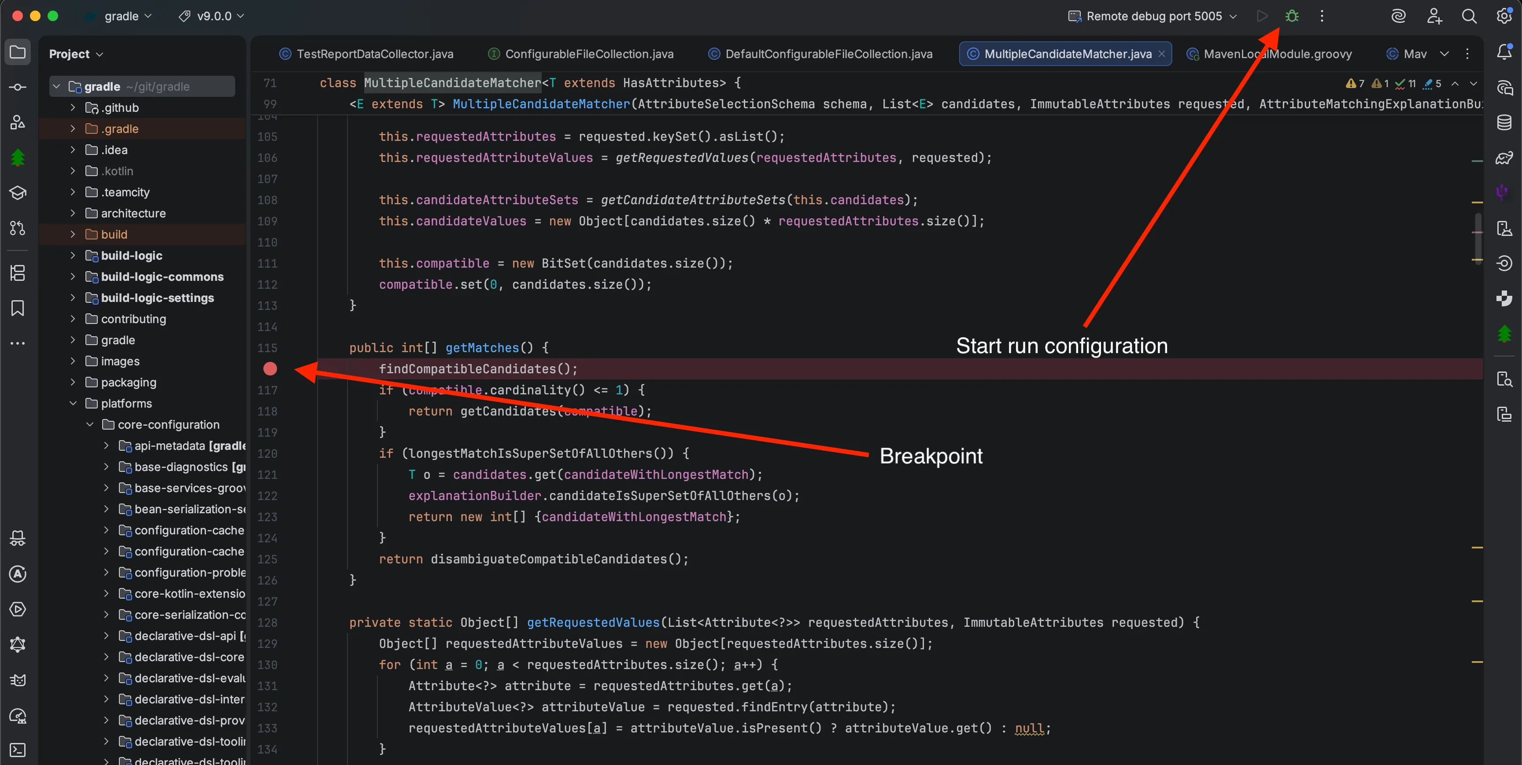Open IDE settings gear icon
The image size is (1522, 765).
[x=1504, y=16]
